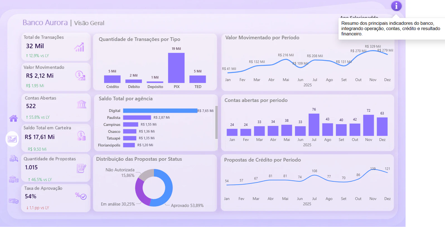445x227 pixels.
Task: Click the info icon at the top right
Action: tap(396, 6)
